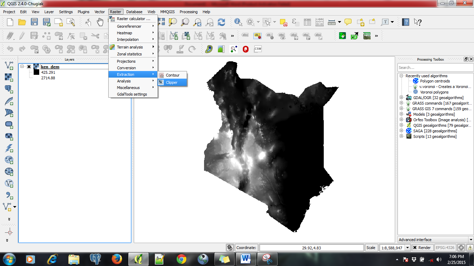Open the Georeferencer submenu
Viewport: 474px width, 266px height.
click(x=133, y=26)
